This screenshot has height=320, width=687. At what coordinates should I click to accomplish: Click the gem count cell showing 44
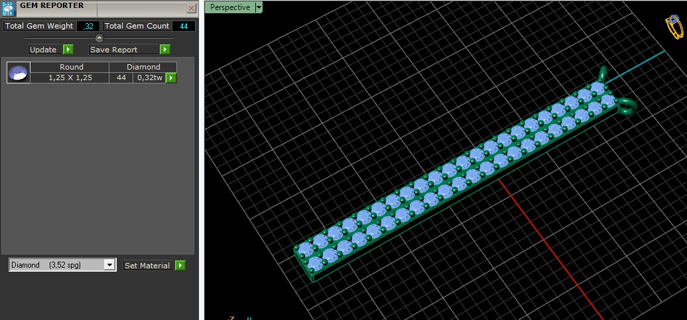pos(121,78)
